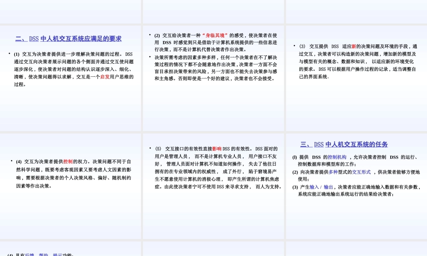Click text 系统应能正确地输出系统运行的结果给决策者
Viewport: 427px width, 256px height.
pyautogui.click(x=345, y=194)
